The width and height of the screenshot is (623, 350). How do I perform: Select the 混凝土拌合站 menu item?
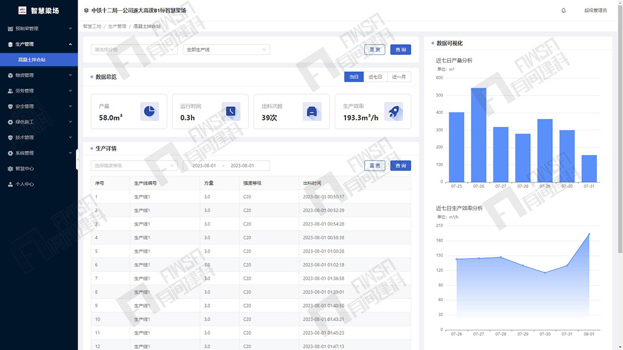pos(39,59)
